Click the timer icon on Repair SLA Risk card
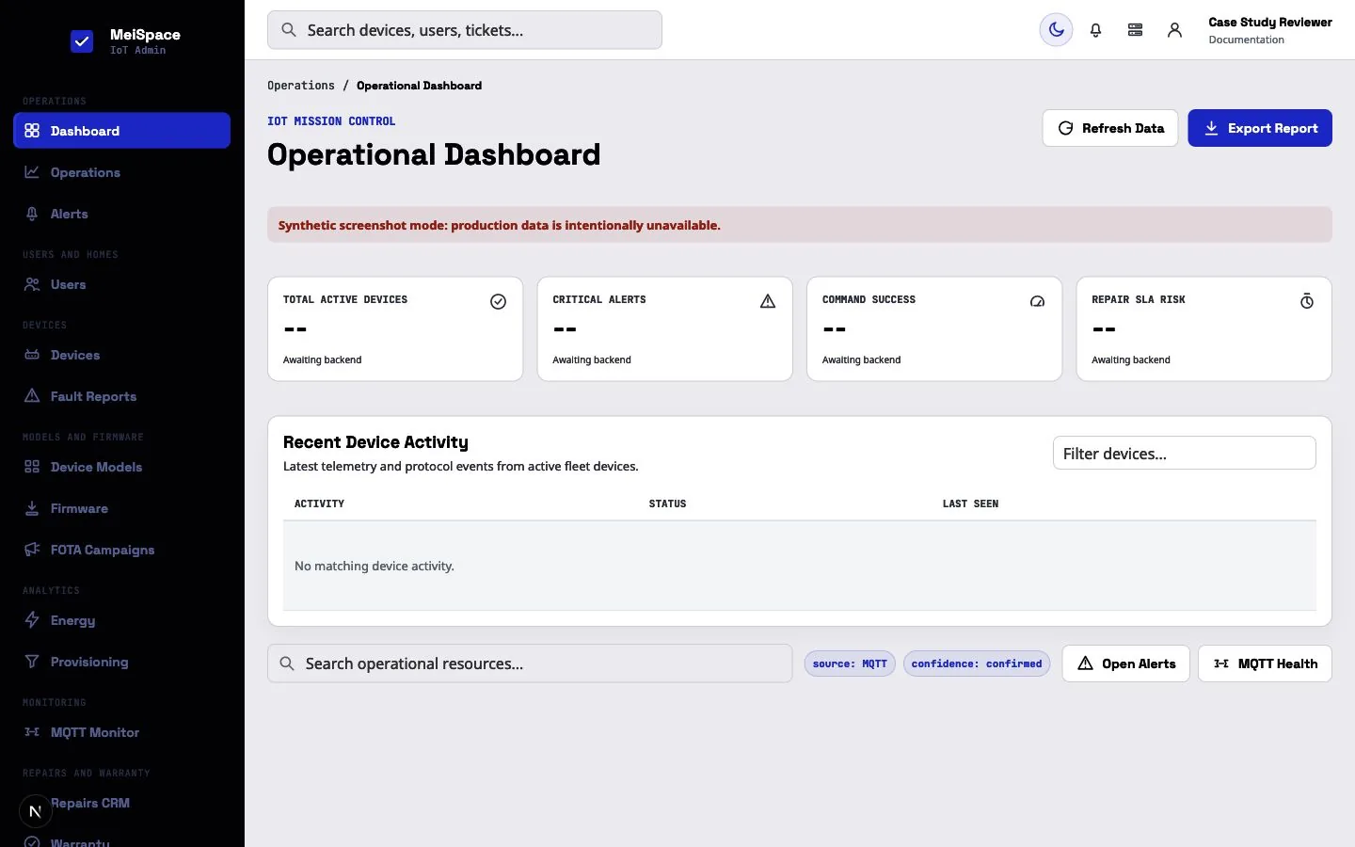 click(1307, 301)
